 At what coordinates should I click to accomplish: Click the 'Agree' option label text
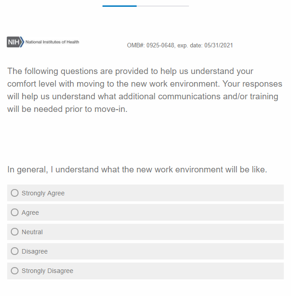(30, 213)
